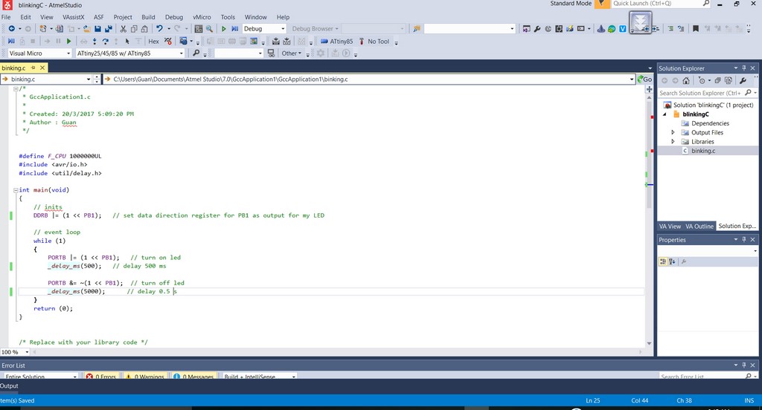
Task: Switch to the VA Outline tab
Action: coord(699,226)
